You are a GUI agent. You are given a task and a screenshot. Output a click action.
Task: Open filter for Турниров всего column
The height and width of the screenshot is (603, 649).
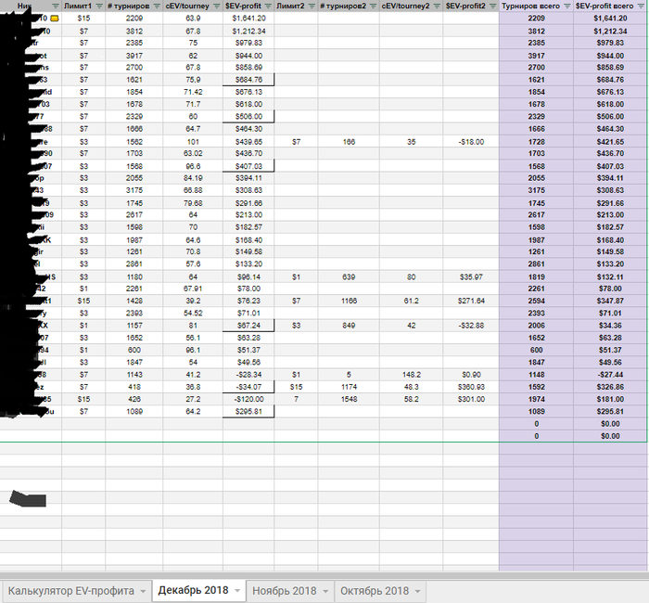(x=567, y=6)
